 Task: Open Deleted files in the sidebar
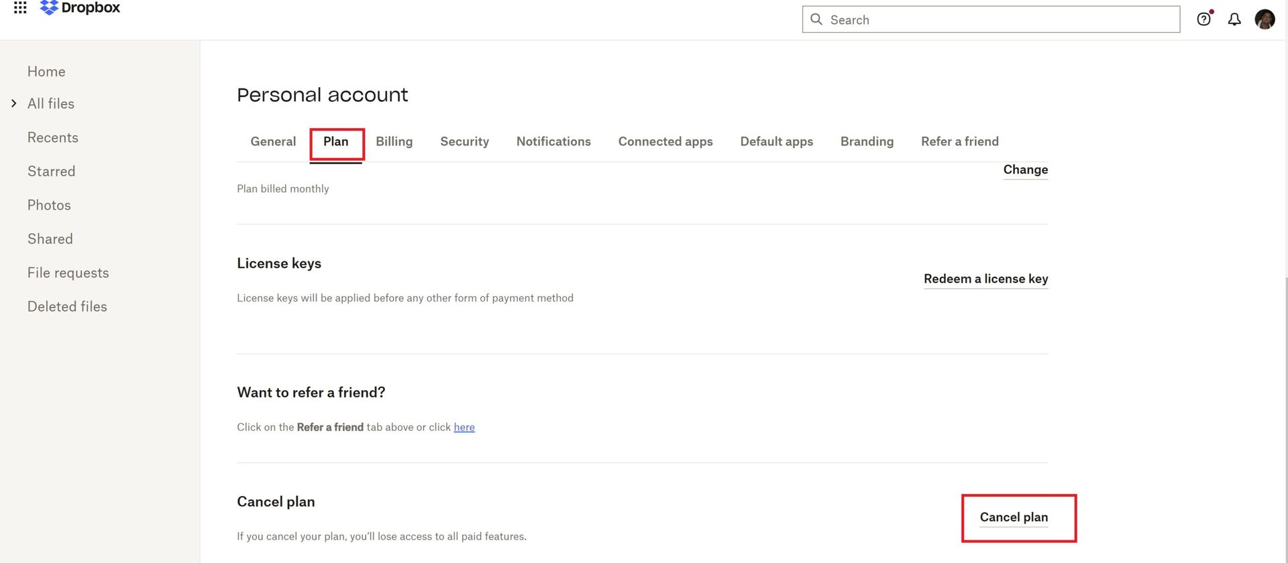pyautogui.click(x=67, y=307)
